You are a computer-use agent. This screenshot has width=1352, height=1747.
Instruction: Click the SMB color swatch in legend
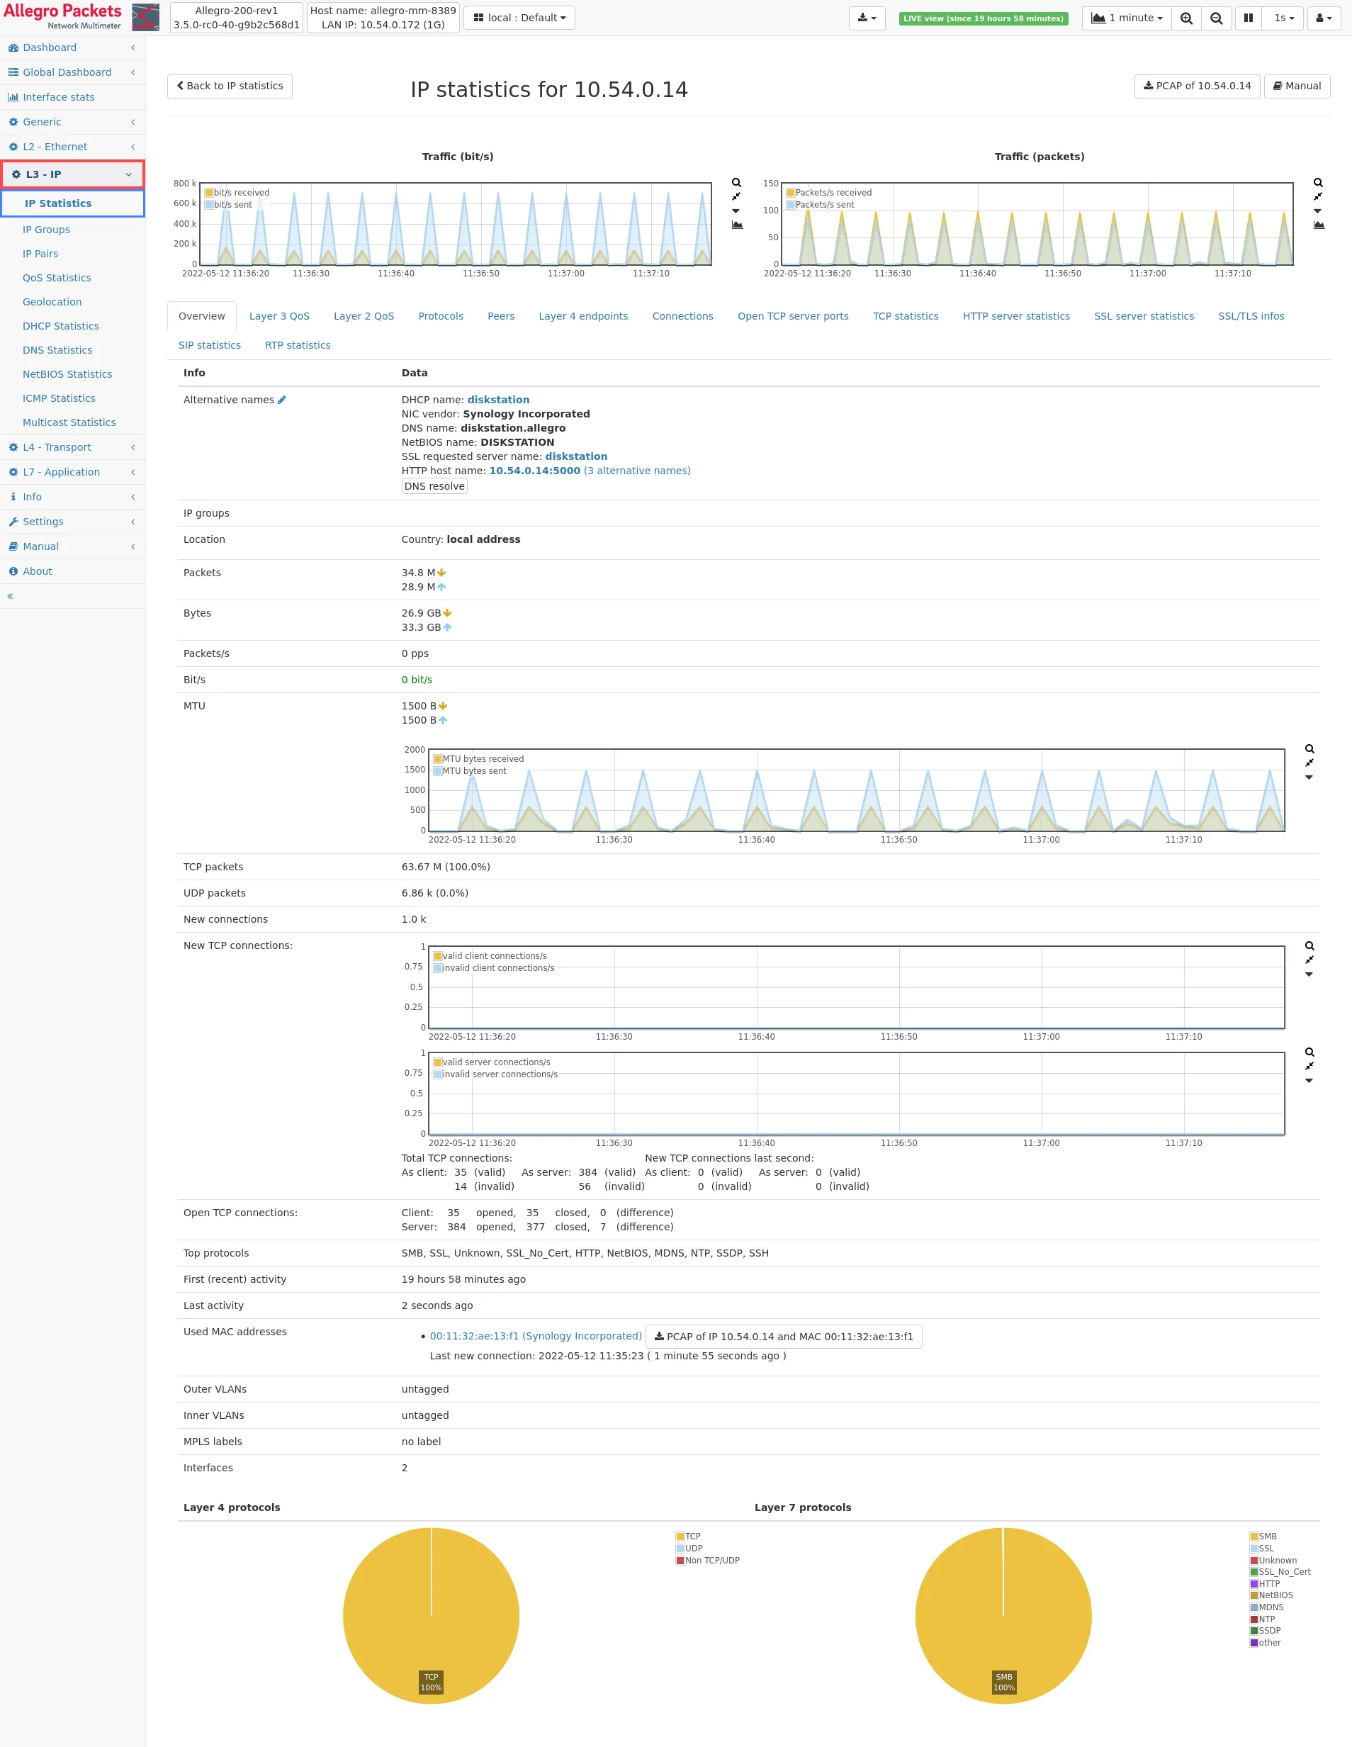coord(1254,1537)
